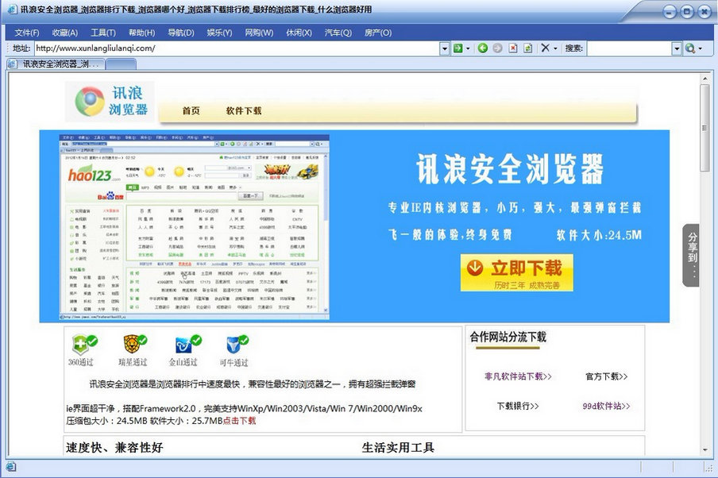Follow the 99d软件站>> link
This screenshot has height=478, width=718.
pos(606,406)
